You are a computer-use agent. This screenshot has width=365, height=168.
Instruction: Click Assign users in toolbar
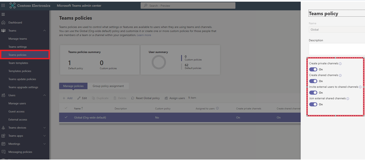pos(175,98)
